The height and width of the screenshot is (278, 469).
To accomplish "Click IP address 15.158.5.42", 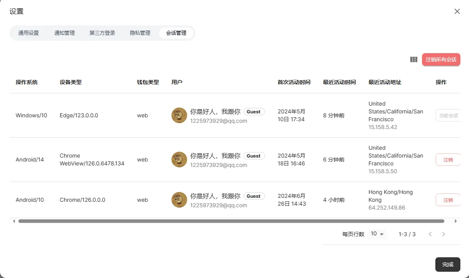I will pyautogui.click(x=383, y=127).
